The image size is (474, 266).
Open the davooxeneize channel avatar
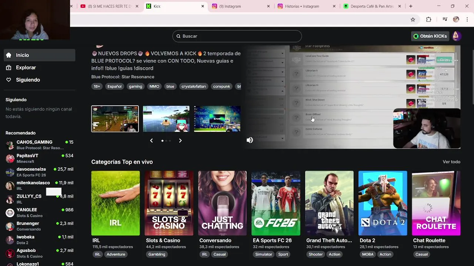point(10,172)
